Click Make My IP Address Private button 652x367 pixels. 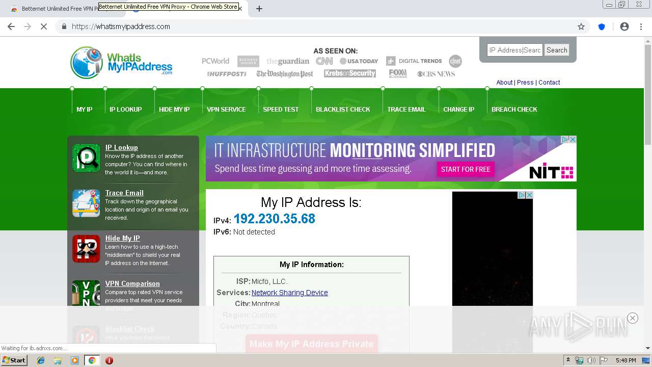point(312,344)
